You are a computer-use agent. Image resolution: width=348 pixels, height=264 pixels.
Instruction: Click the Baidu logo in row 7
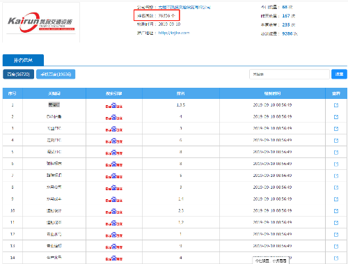tap(114, 176)
